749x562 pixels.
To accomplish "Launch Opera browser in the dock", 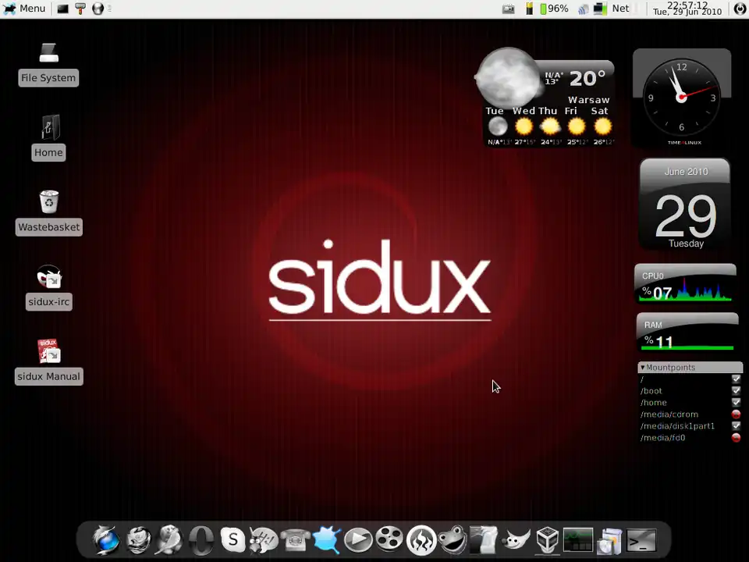I will click(201, 539).
